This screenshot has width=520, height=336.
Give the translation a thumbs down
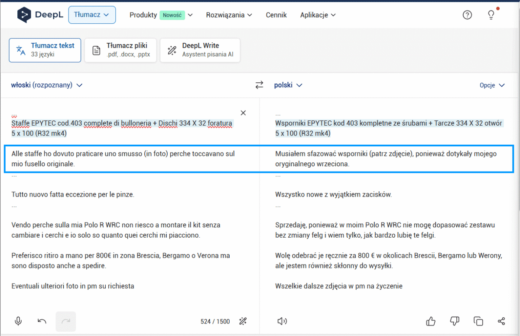455,321
